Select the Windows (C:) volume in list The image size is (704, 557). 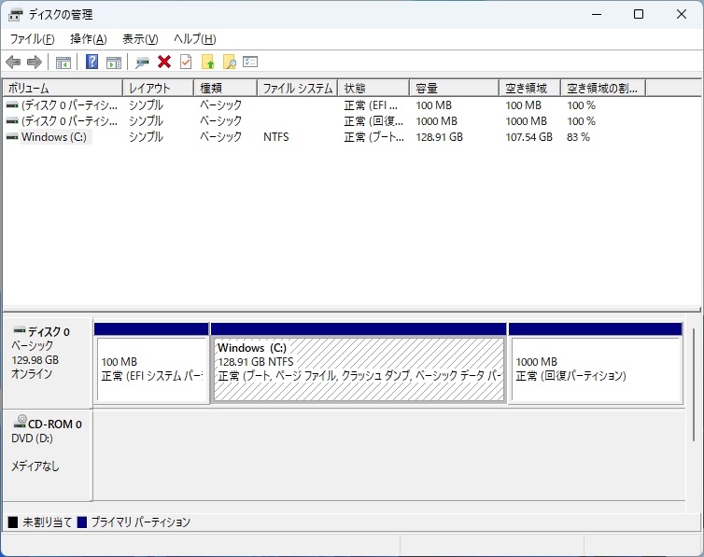point(54,137)
